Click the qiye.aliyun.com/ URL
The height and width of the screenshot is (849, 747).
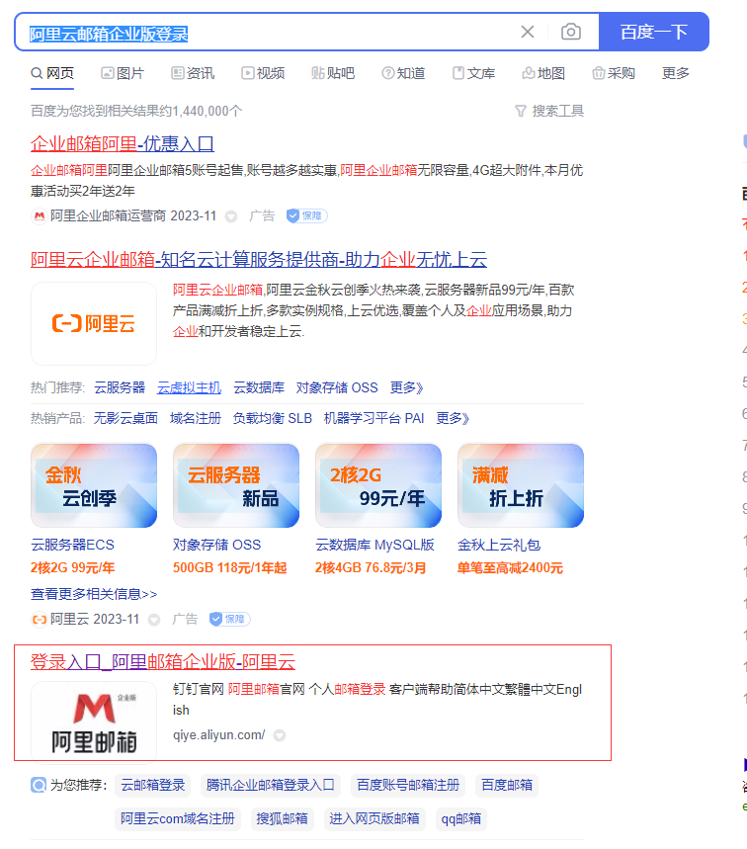[218, 734]
